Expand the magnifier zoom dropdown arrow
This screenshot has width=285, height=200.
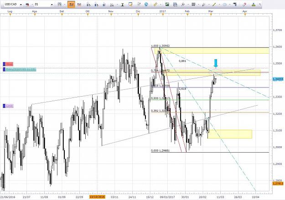coord(117,5)
